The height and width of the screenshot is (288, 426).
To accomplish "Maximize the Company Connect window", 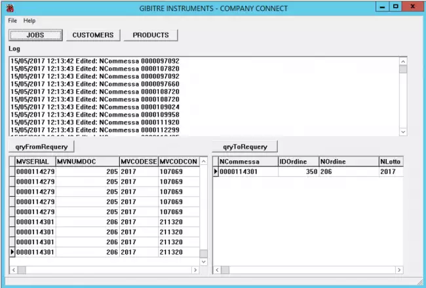I will point(395,7).
